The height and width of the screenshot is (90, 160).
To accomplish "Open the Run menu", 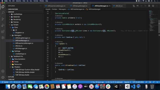I will coord(31,1).
